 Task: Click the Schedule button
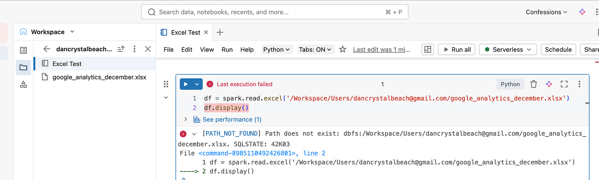(558, 49)
